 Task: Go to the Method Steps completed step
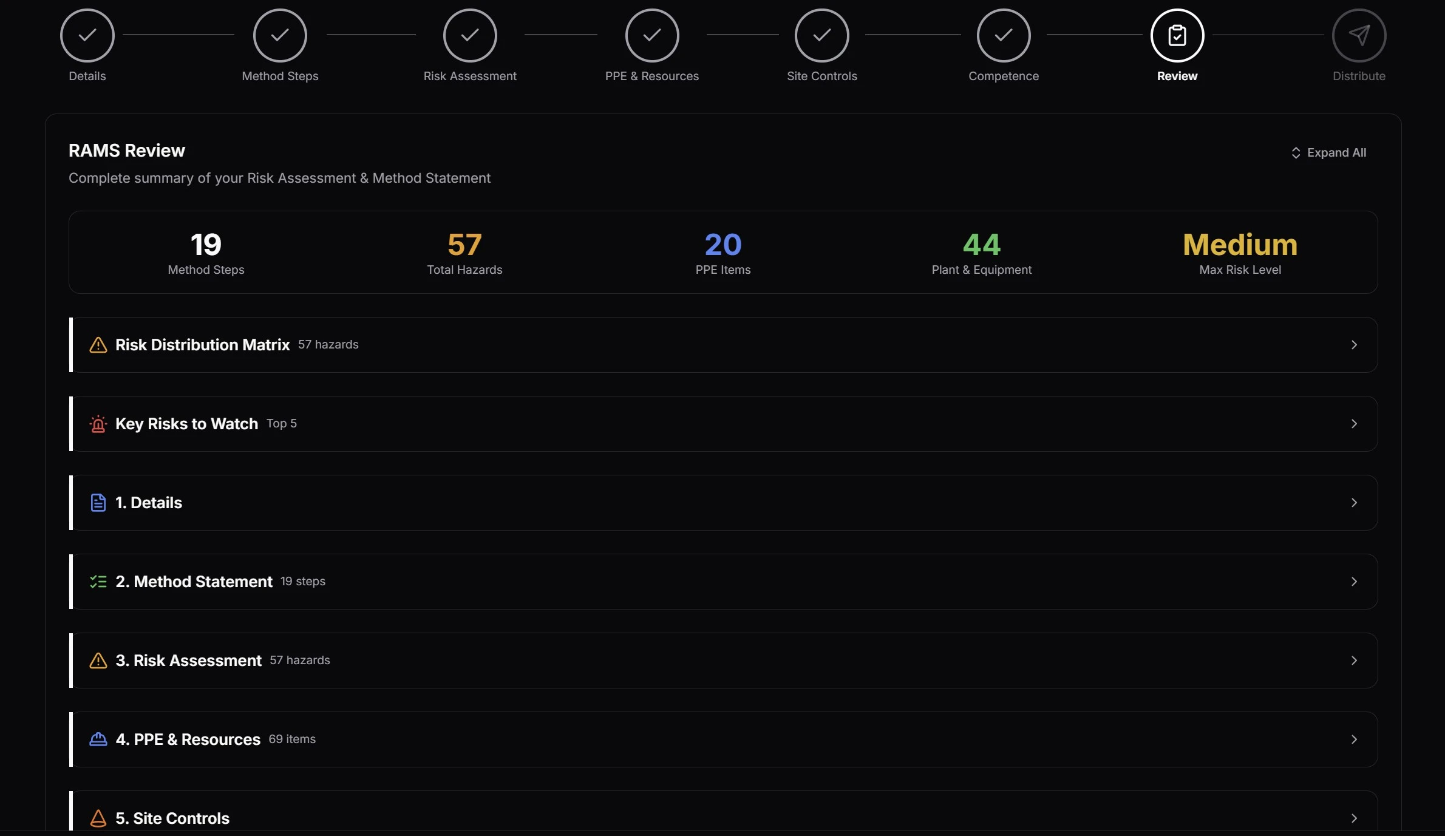coord(280,35)
